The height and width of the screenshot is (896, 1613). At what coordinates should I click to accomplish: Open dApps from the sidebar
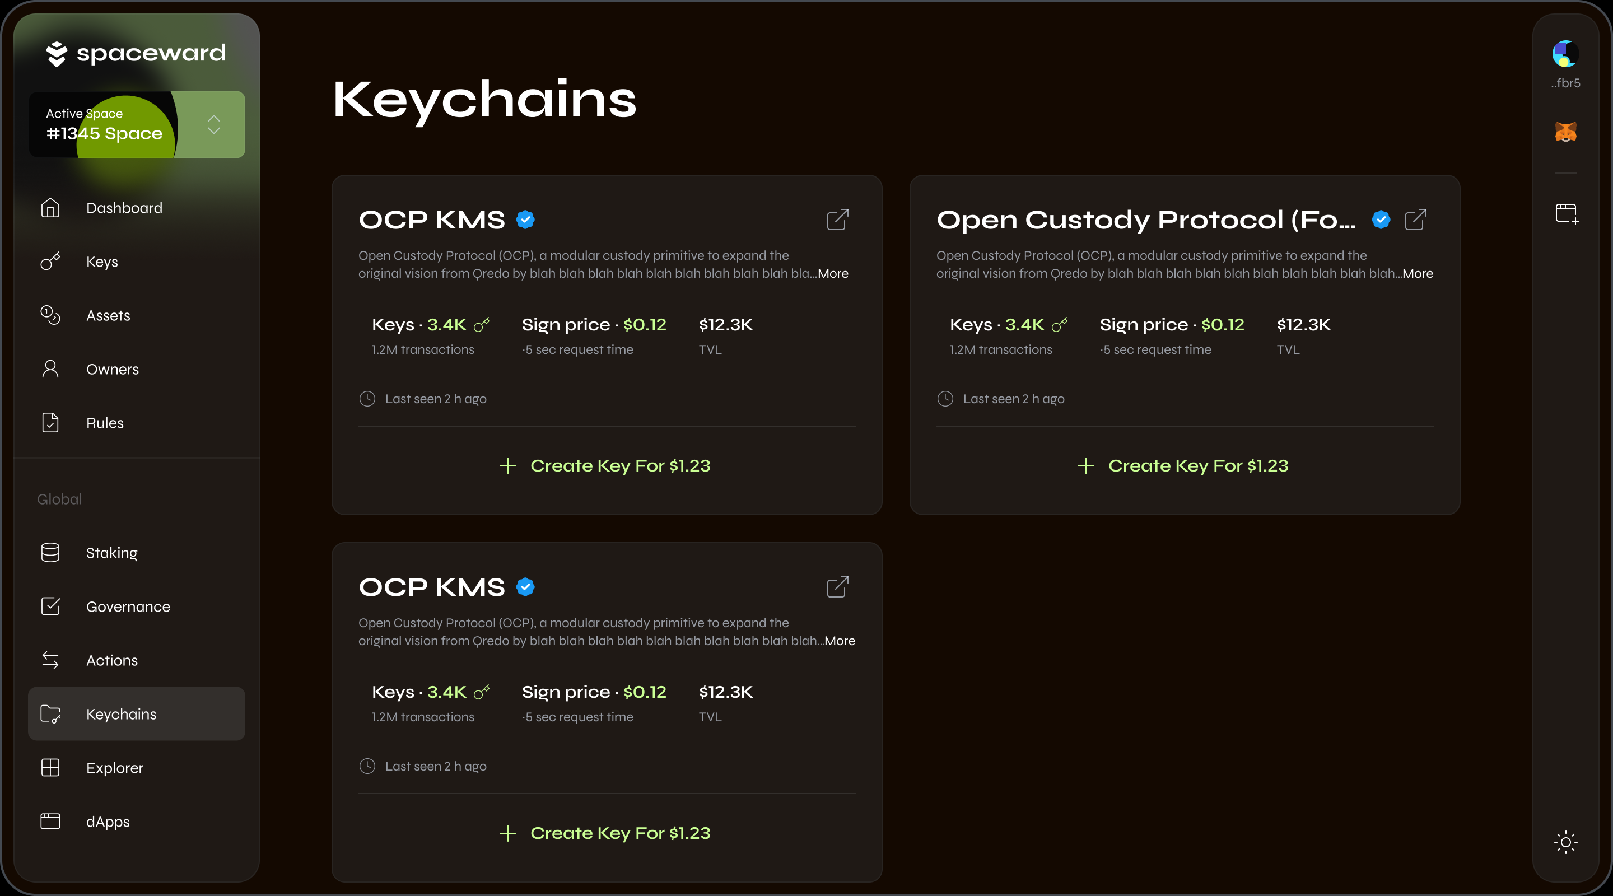[50, 822]
